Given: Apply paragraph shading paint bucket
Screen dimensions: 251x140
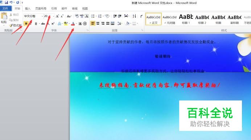Looking at the screenshot, I should click(128, 24).
